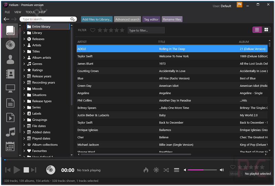The image size is (275, 186).
Task: Set filter rating to first star
Action: click(x=100, y=30)
